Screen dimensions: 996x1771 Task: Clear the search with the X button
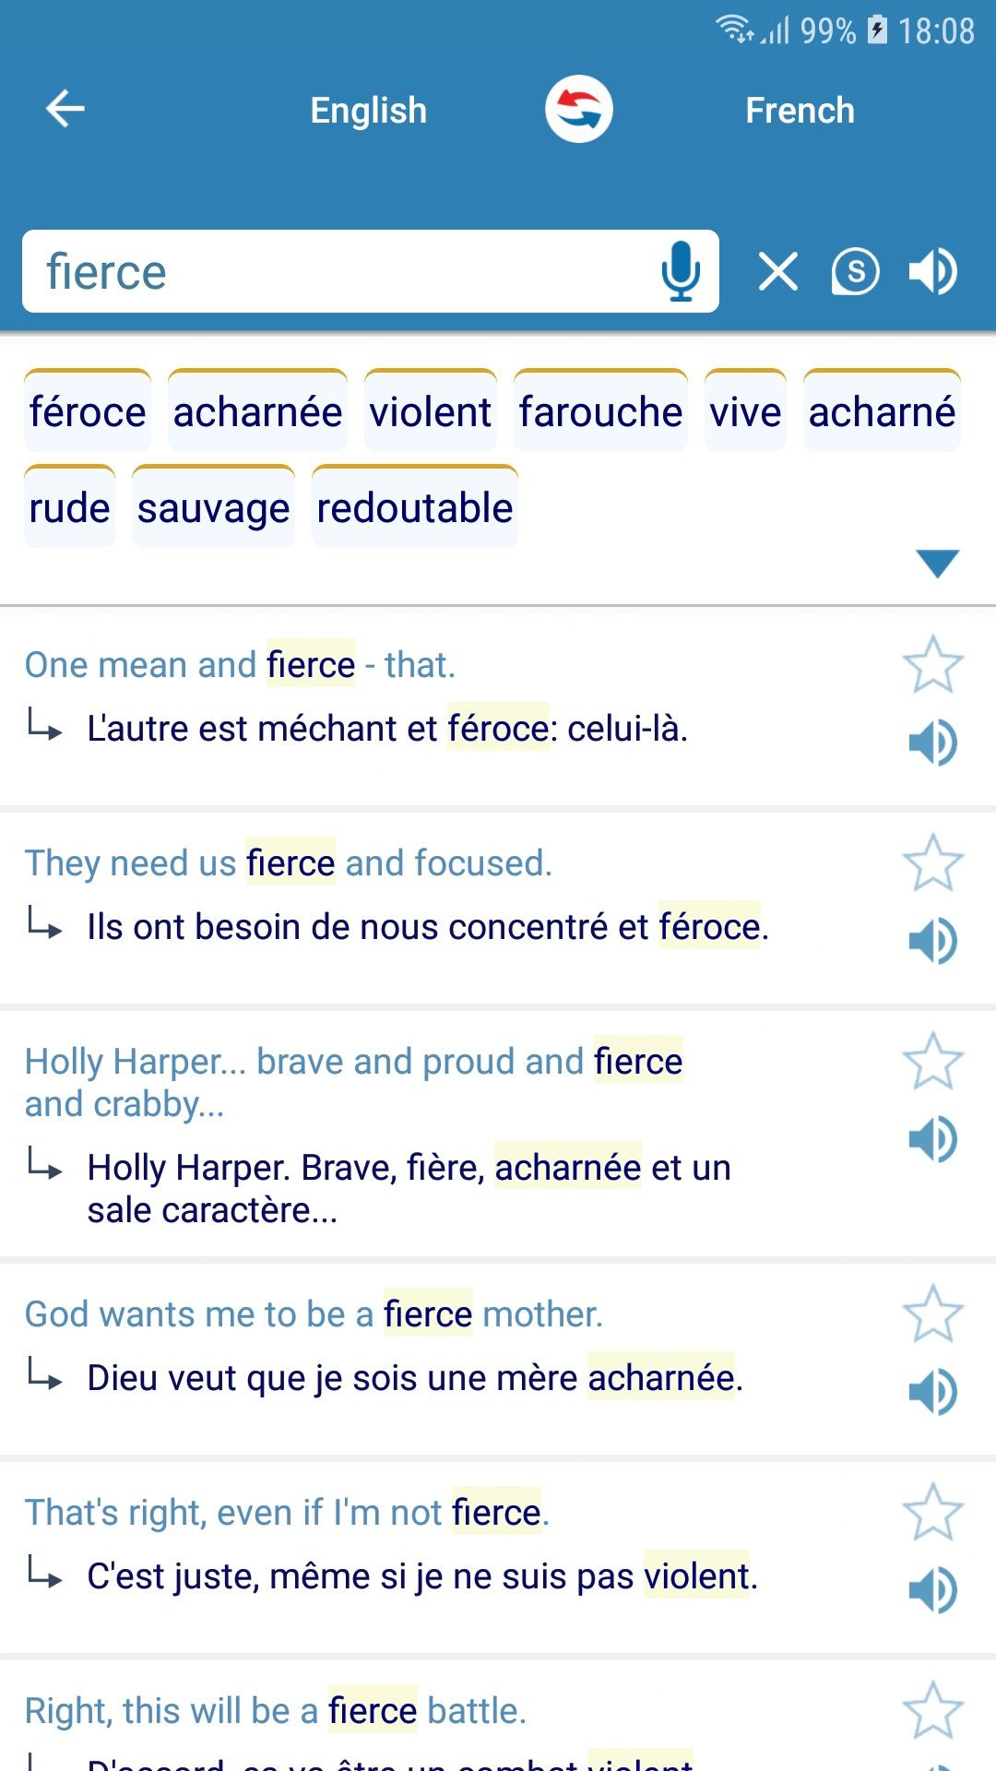click(777, 270)
